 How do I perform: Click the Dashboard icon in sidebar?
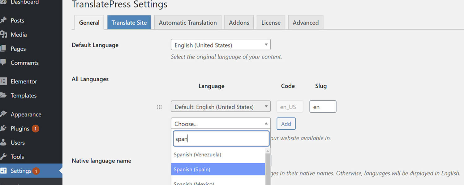(3, 2)
